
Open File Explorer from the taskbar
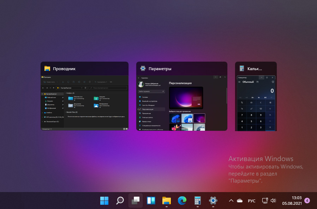pyautogui.click(x=167, y=201)
